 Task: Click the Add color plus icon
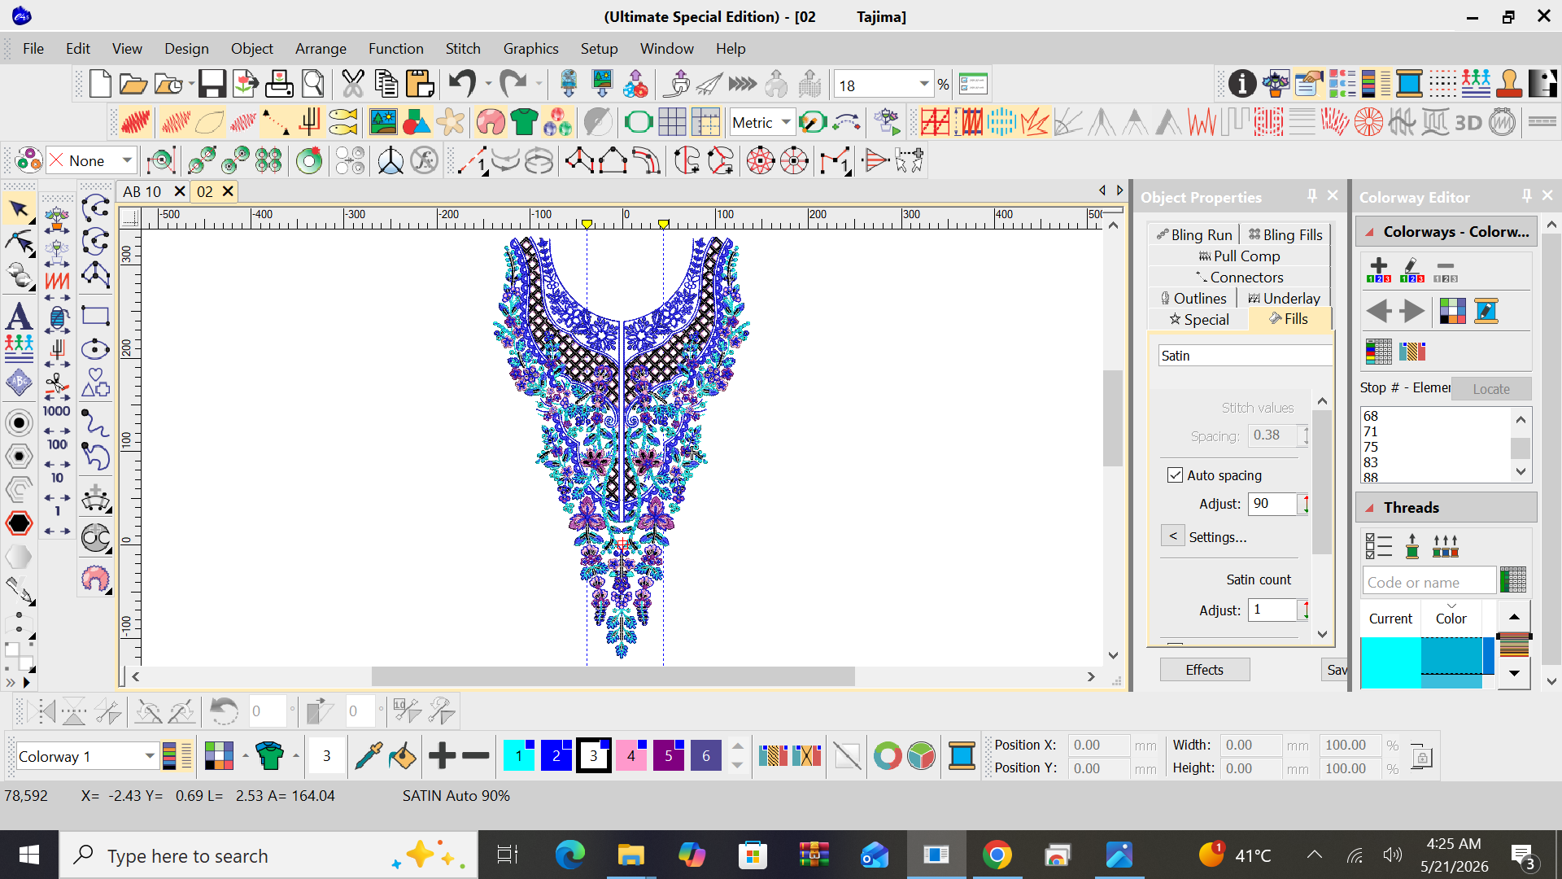pos(442,756)
